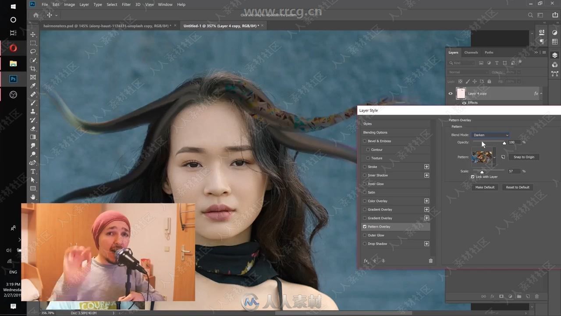This screenshot has width=561, height=316.
Task: Select the Frame tool
Action: tap(33, 77)
